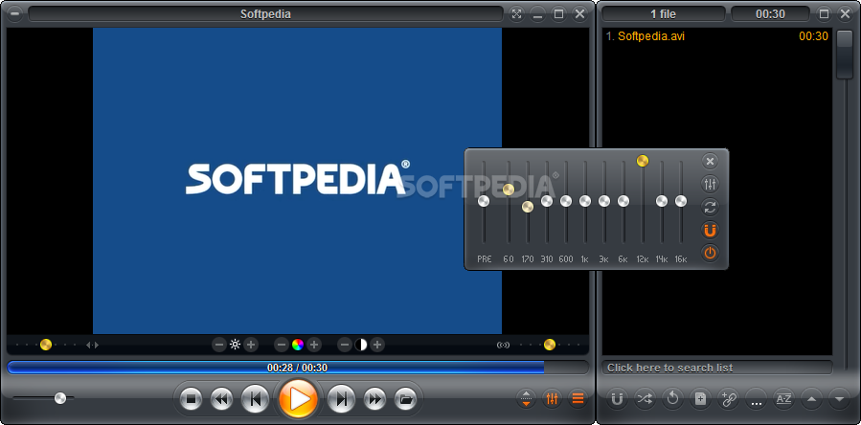The image size is (861, 425).
Task: Toggle the playlist magnet docking button
Action: [617, 399]
